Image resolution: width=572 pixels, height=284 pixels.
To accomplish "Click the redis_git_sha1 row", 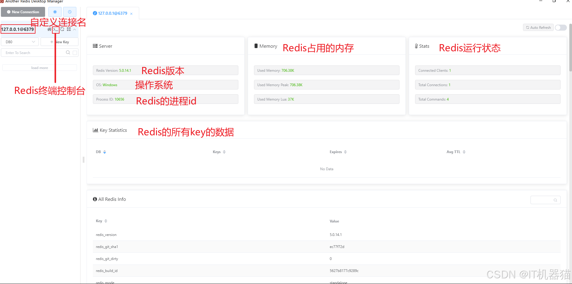I will coord(327,247).
